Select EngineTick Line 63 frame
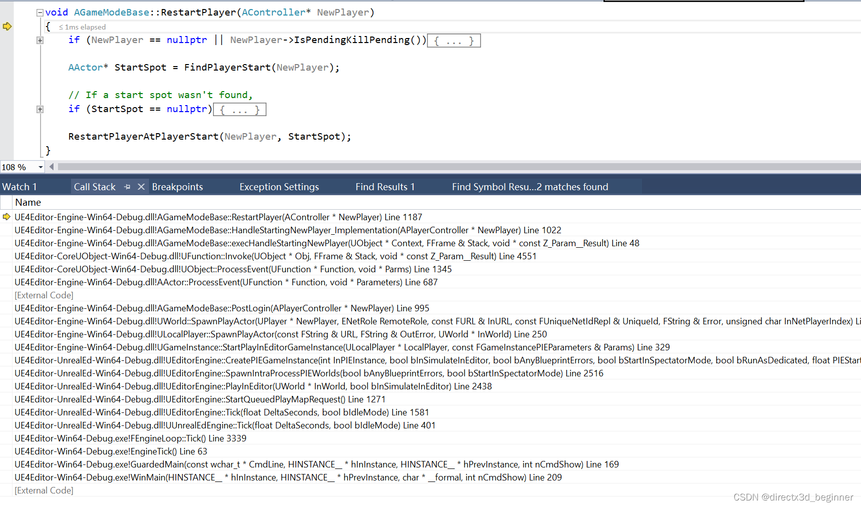The image size is (861, 507). (x=110, y=451)
